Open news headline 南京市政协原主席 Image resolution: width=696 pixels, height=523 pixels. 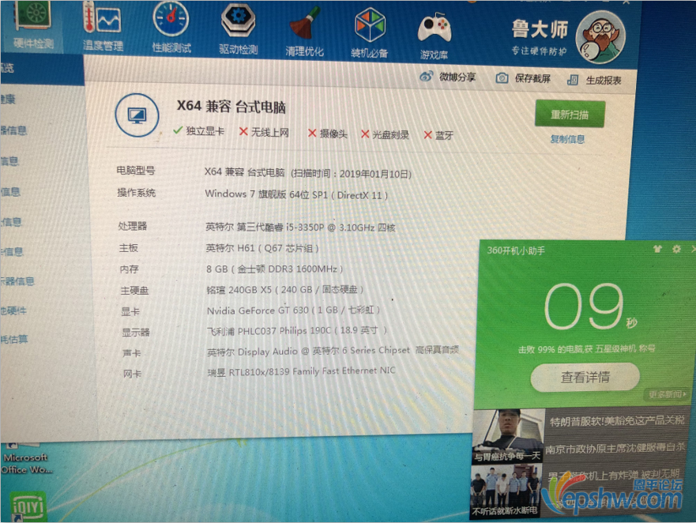(x=615, y=449)
